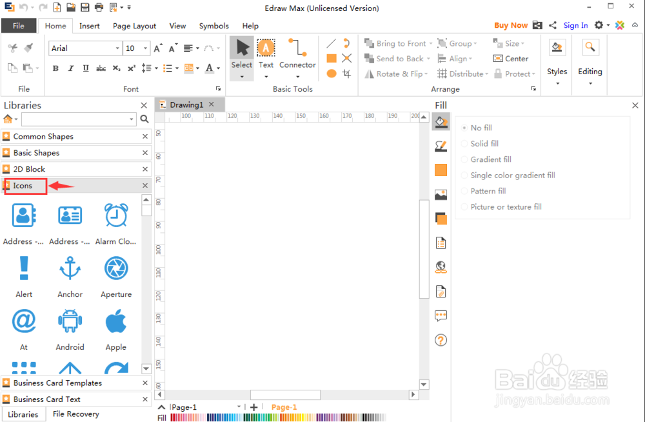Expand Send to Back options
645x422 pixels.
(428, 59)
